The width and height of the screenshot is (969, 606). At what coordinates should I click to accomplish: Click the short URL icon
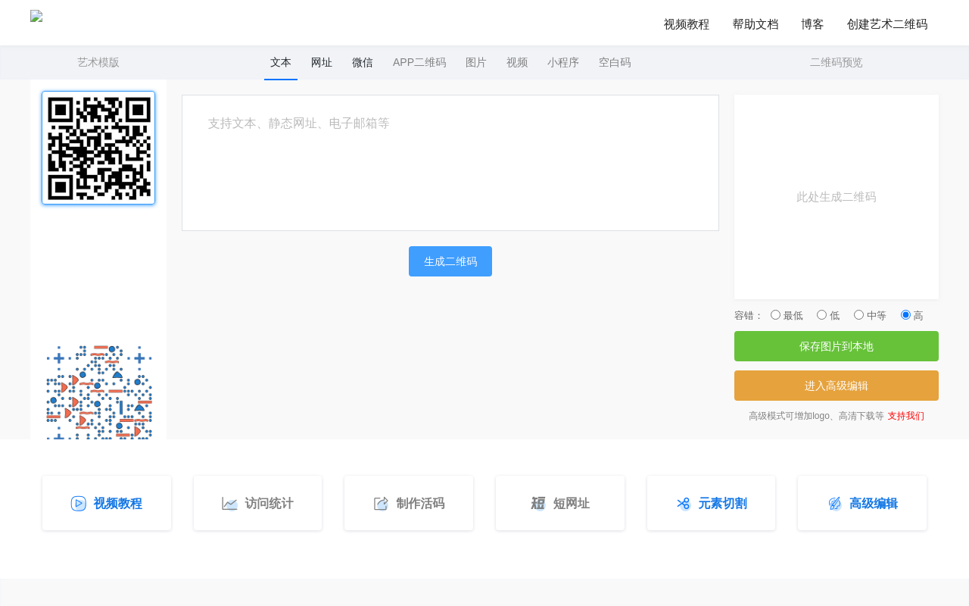pyautogui.click(x=538, y=504)
